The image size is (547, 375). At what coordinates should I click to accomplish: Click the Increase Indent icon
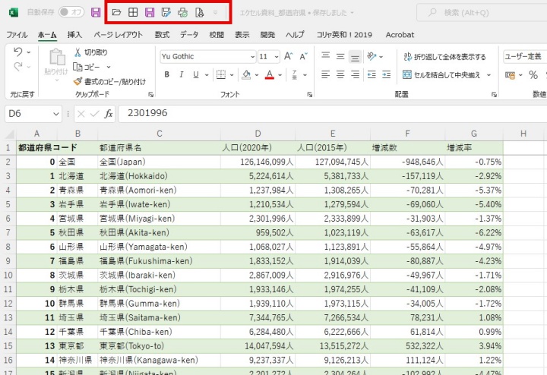(387, 74)
